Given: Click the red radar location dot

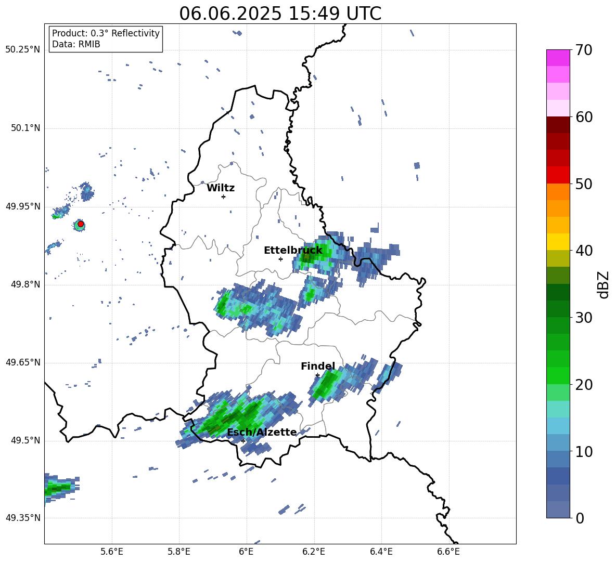Looking at the screenshot, I should (x=81, y=224).
